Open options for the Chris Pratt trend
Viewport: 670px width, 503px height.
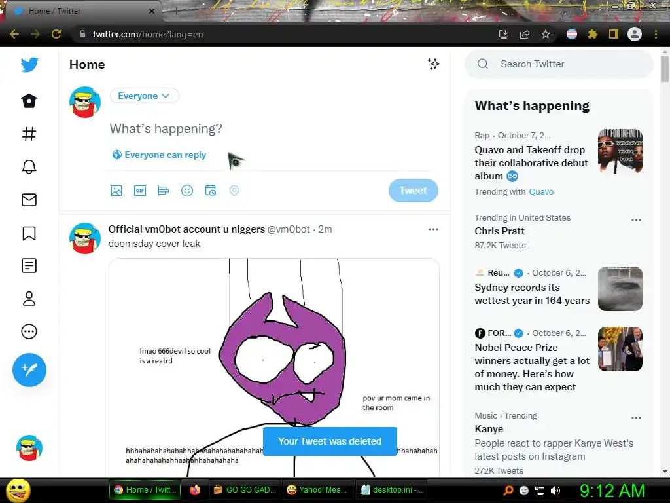tap(636, 220)
